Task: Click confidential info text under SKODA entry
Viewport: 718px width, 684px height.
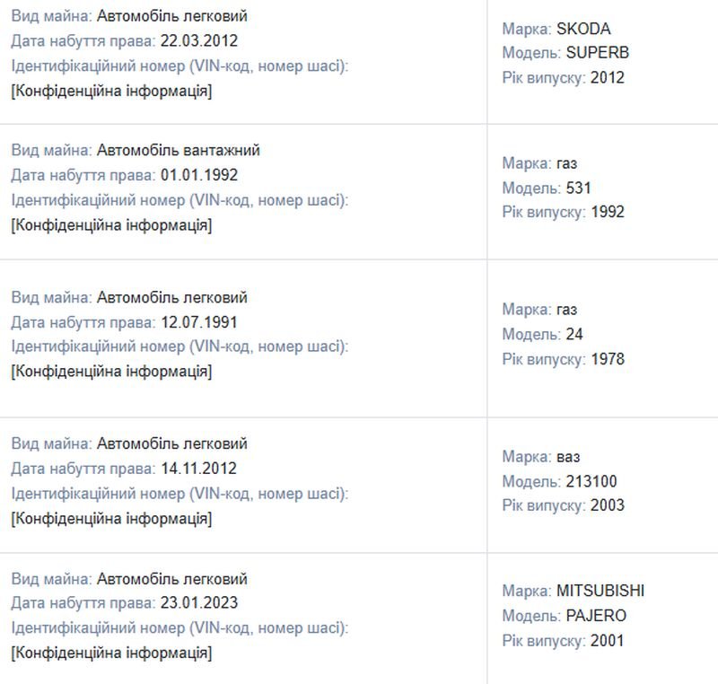Action: [x=111, y=91]
